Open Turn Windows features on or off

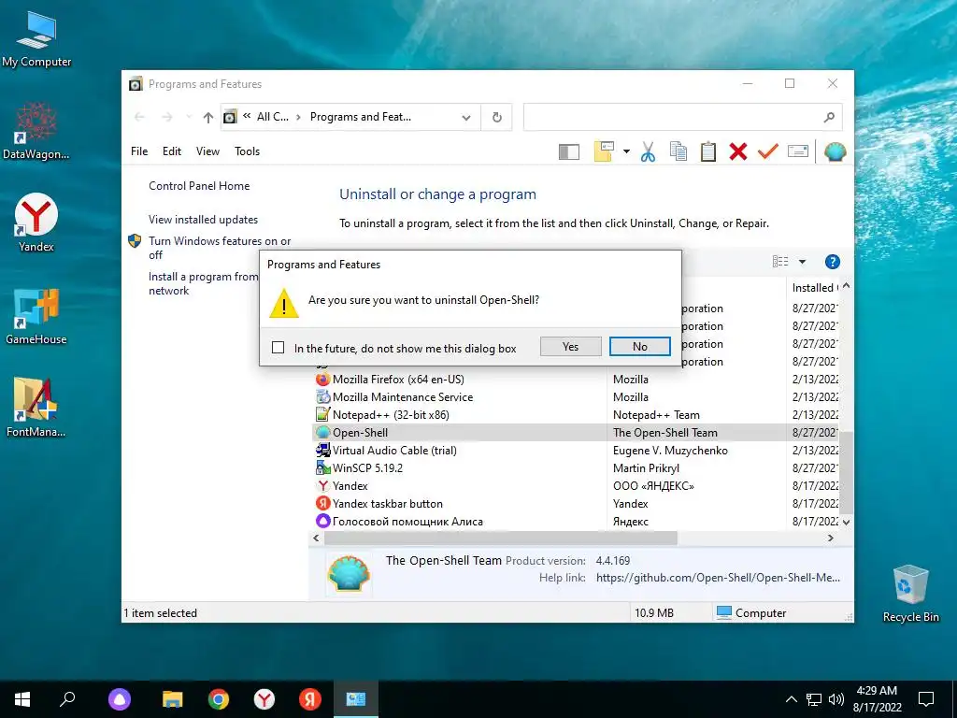tap(220, 248)
